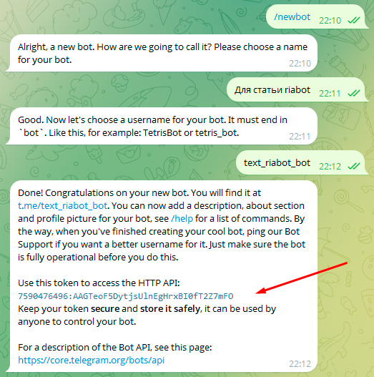Click read checkmarks on text_riabot_bot message
This screenshot has width=374, height=377.
pyautogui.click(x=354, y=166)
